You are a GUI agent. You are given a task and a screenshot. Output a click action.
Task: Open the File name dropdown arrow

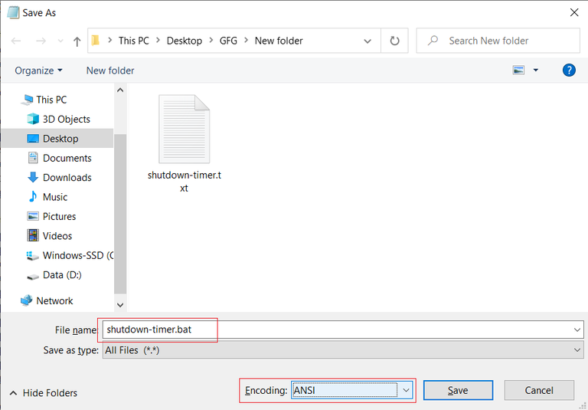click(577, 330)
